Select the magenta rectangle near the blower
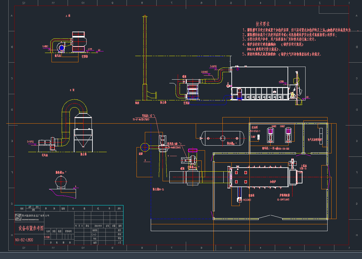 pyautogui.click(x=193, y=150)
